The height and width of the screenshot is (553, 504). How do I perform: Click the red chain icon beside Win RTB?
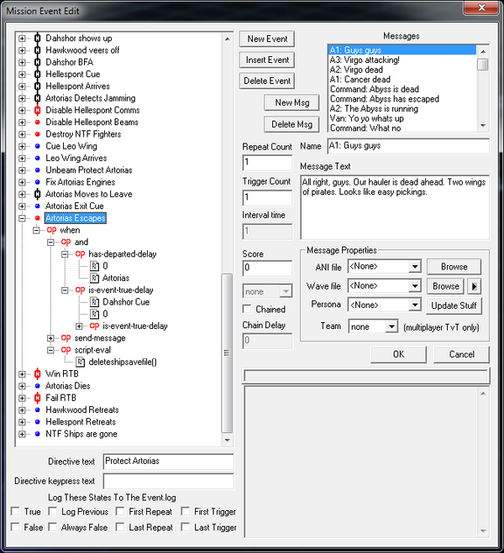click(36, 374)
